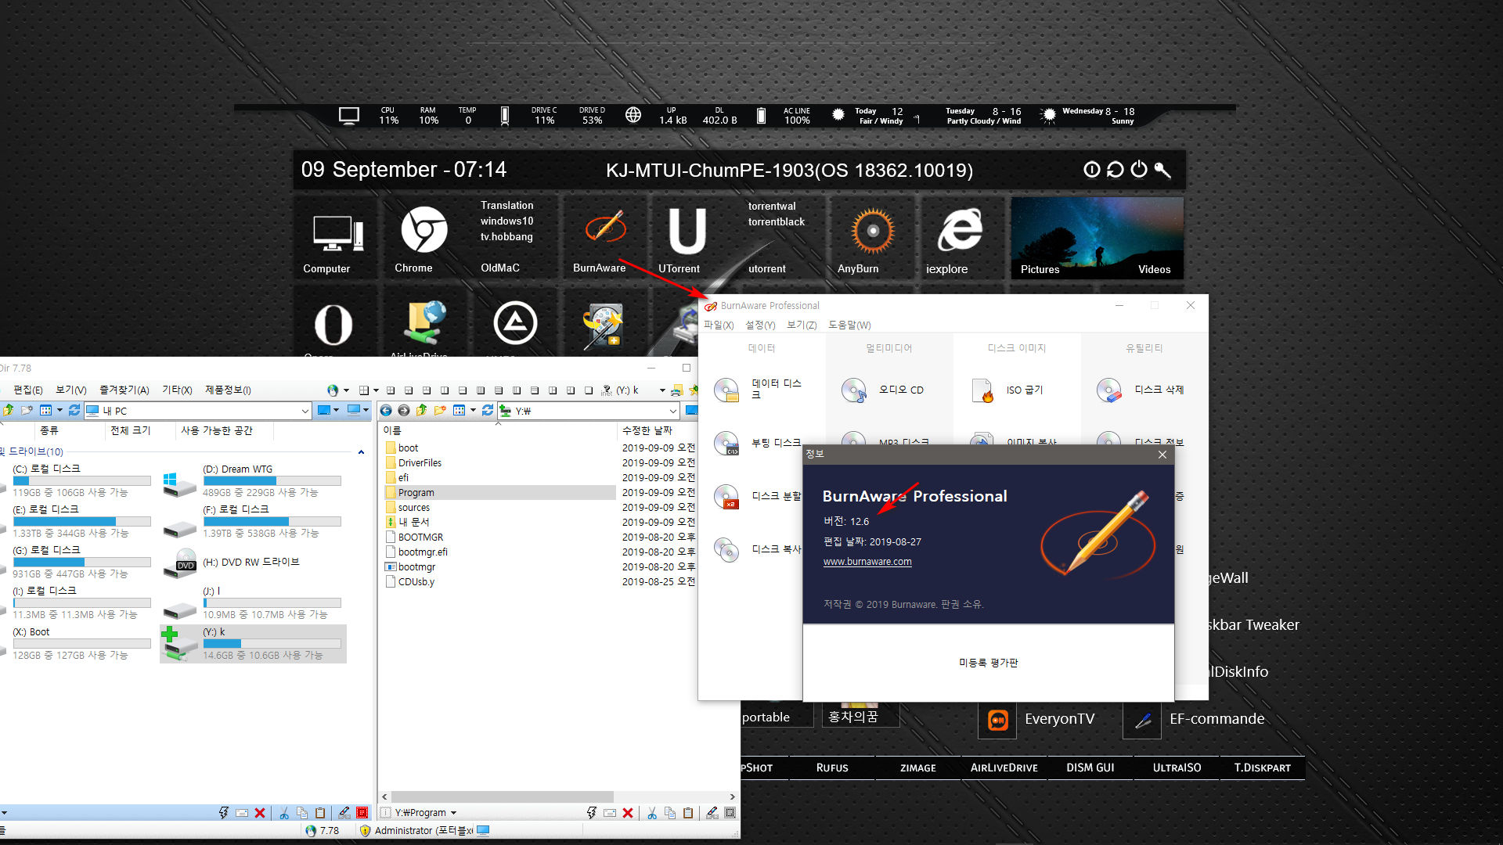Launch iexplore browser tile
This screenshot has width=1503, height=845.
pos(961,239)
